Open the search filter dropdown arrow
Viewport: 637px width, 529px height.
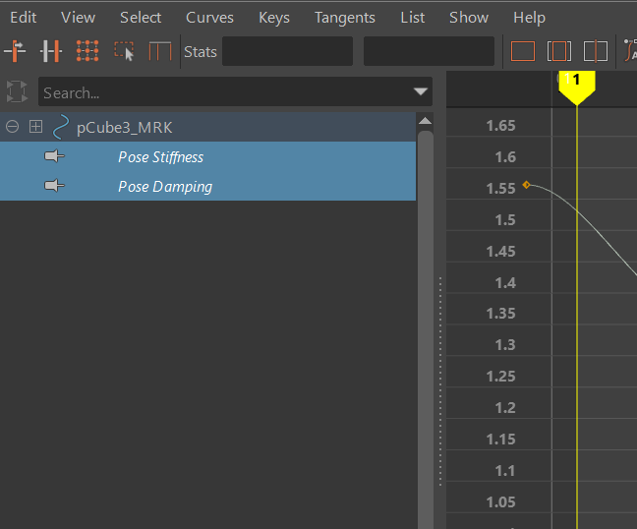click(422, 92)
